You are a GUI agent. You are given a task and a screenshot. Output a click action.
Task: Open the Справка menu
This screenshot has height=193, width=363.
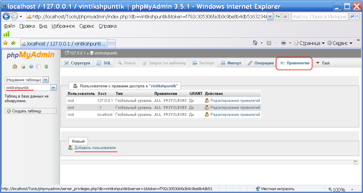108,26
